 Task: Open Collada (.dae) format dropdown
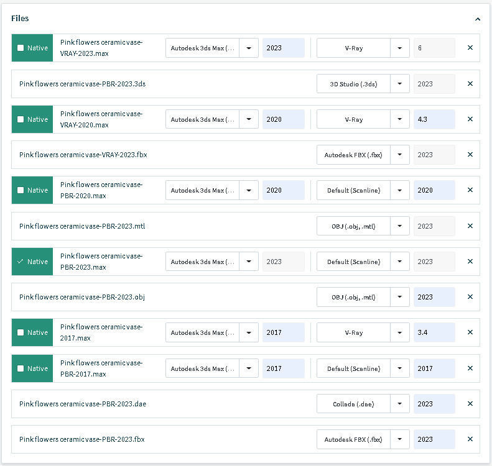tap(400, 404)
